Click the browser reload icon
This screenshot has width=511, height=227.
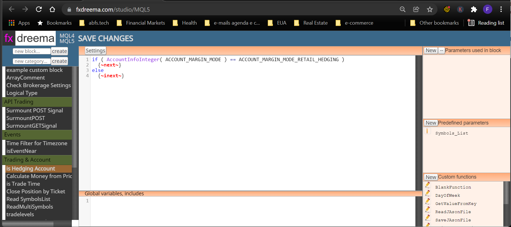pyautogui.click(x=39, y=9)
